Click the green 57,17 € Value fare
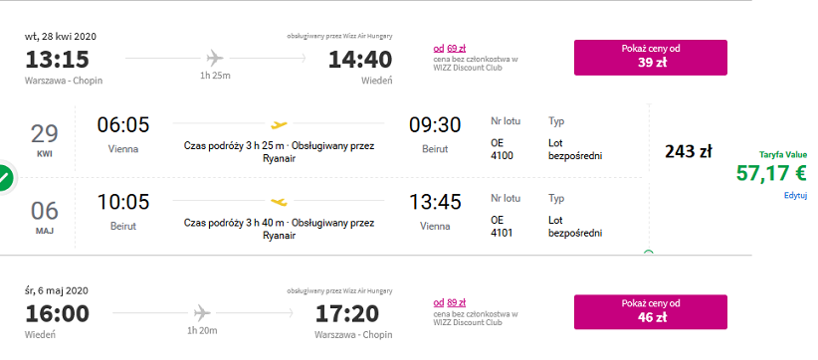Screen dimensions: 818x360 point(771,173)
